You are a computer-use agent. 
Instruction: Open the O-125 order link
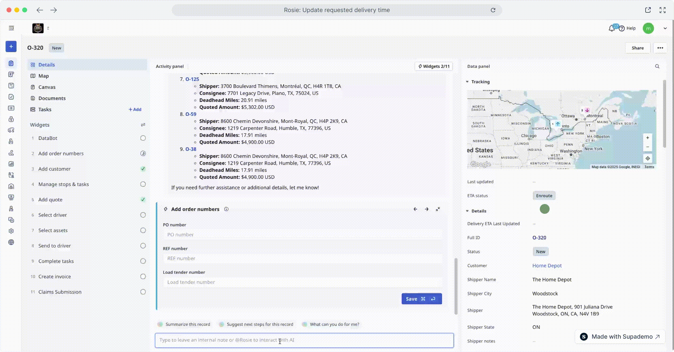point(192,79)
